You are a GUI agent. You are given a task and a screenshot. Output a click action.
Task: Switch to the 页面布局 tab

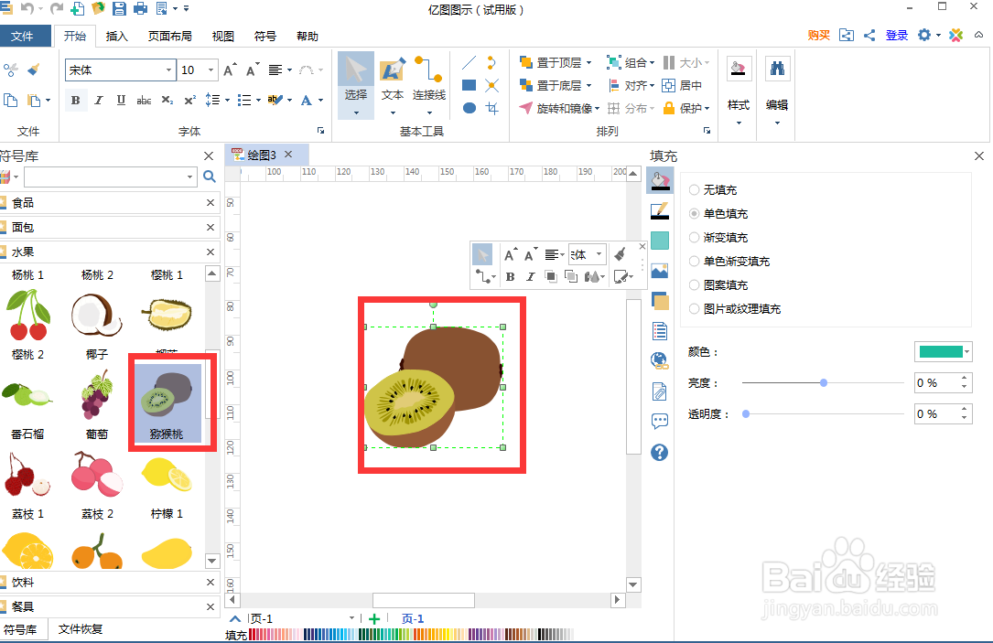coord(169,36)
